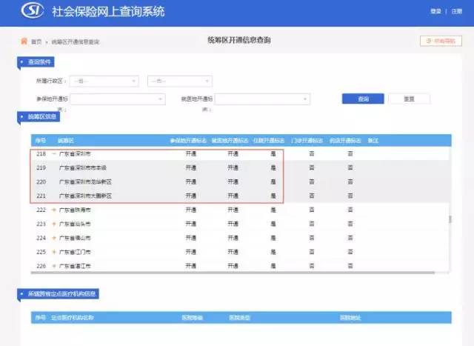Viewport: 474px width, 346px height.
Task: Click the horizontal scrollbar under 统筹区 table
Action: (233, 273)
